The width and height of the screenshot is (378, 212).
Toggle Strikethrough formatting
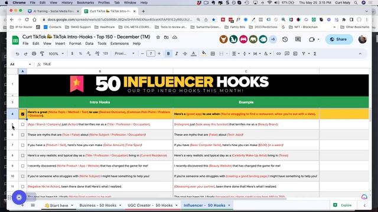(185, 54)
